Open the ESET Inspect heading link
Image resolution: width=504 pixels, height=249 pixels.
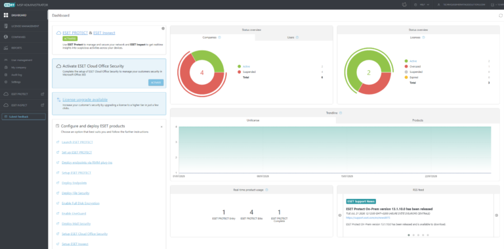(x=104, y=33)
